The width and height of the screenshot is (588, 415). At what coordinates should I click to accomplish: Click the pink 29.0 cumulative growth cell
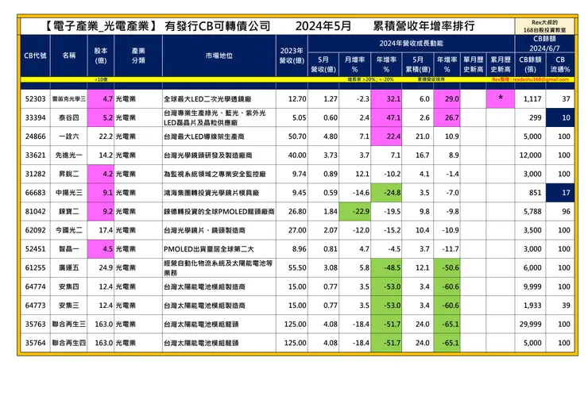click(x=447, y=99)
